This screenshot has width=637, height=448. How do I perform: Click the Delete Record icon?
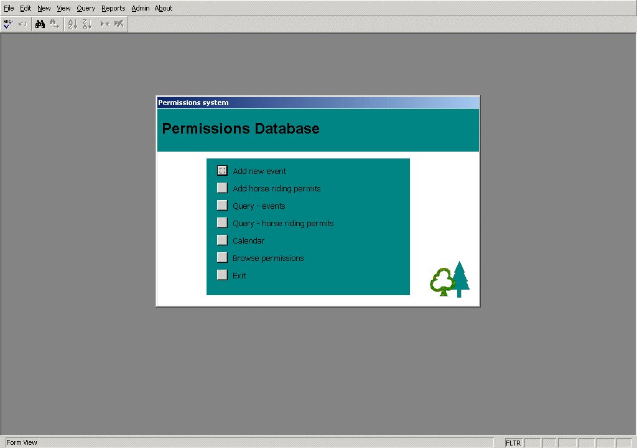pyautogui.click(x=119, y=24)
